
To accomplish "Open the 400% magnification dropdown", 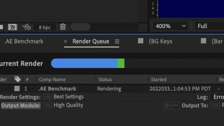I will [171, 26].
